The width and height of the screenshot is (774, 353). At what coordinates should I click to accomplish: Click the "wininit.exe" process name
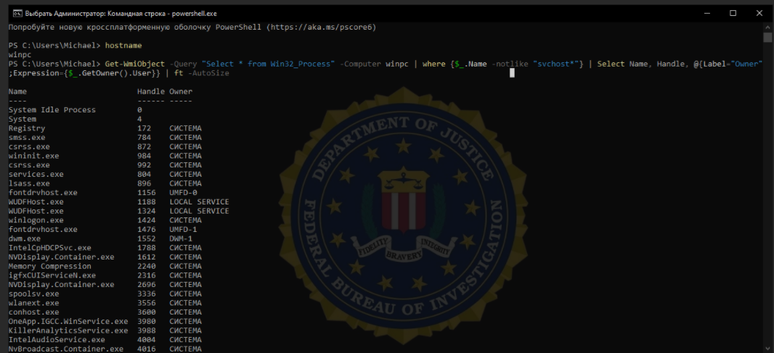(x=33, y=156)
